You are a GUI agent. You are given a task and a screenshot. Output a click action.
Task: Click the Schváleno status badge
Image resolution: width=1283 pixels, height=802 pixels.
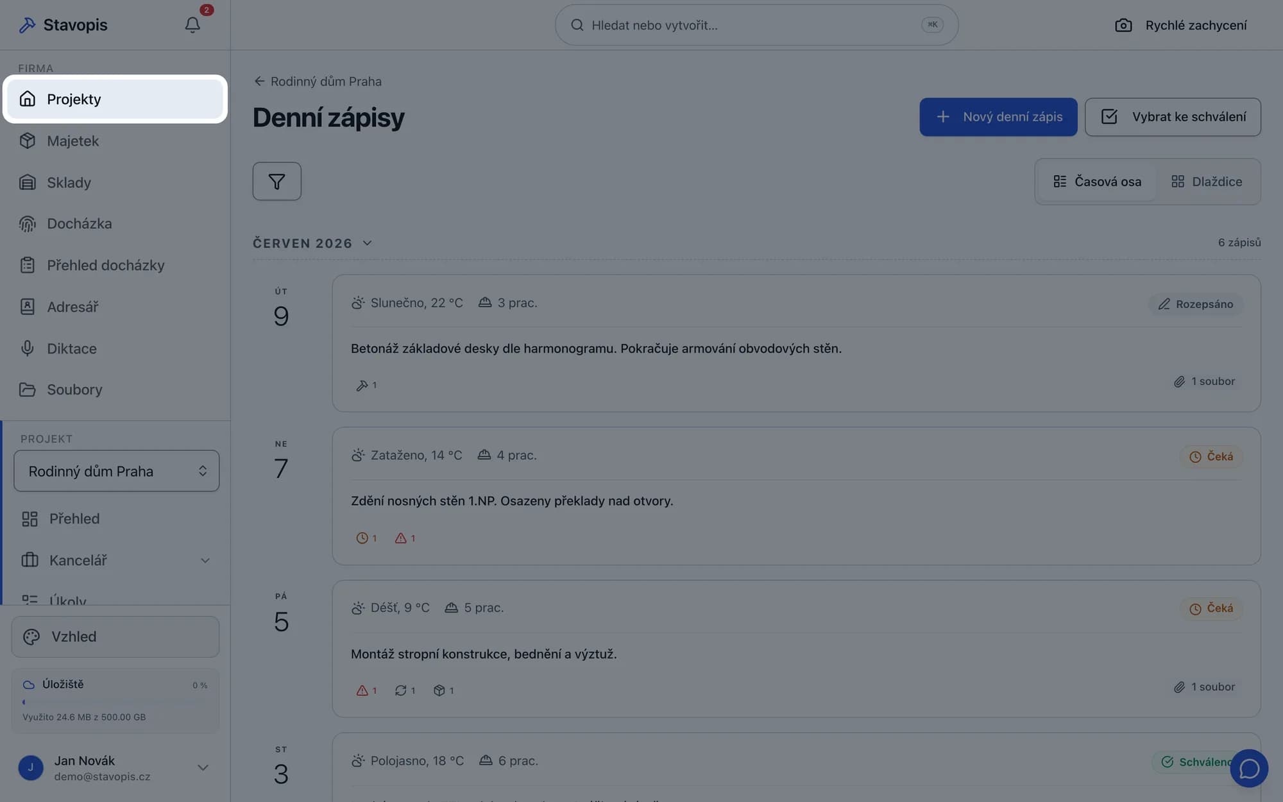tap(1197, 762)
